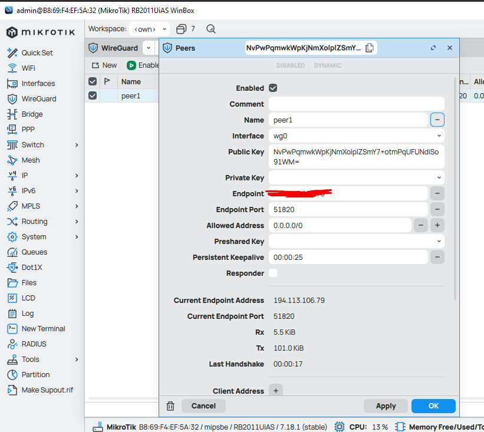Image resolution: width=484 pixels, height=432 pixels.
Task: Open the WireGuard window tab dropdown
Action: pos(149,48)
